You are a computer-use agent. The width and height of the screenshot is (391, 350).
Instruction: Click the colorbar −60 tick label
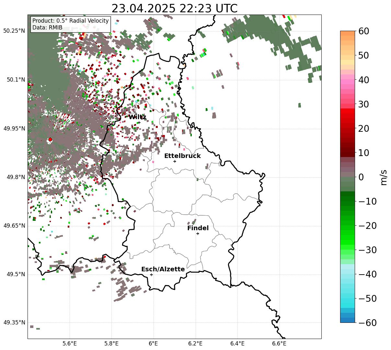tap(367, 323)
